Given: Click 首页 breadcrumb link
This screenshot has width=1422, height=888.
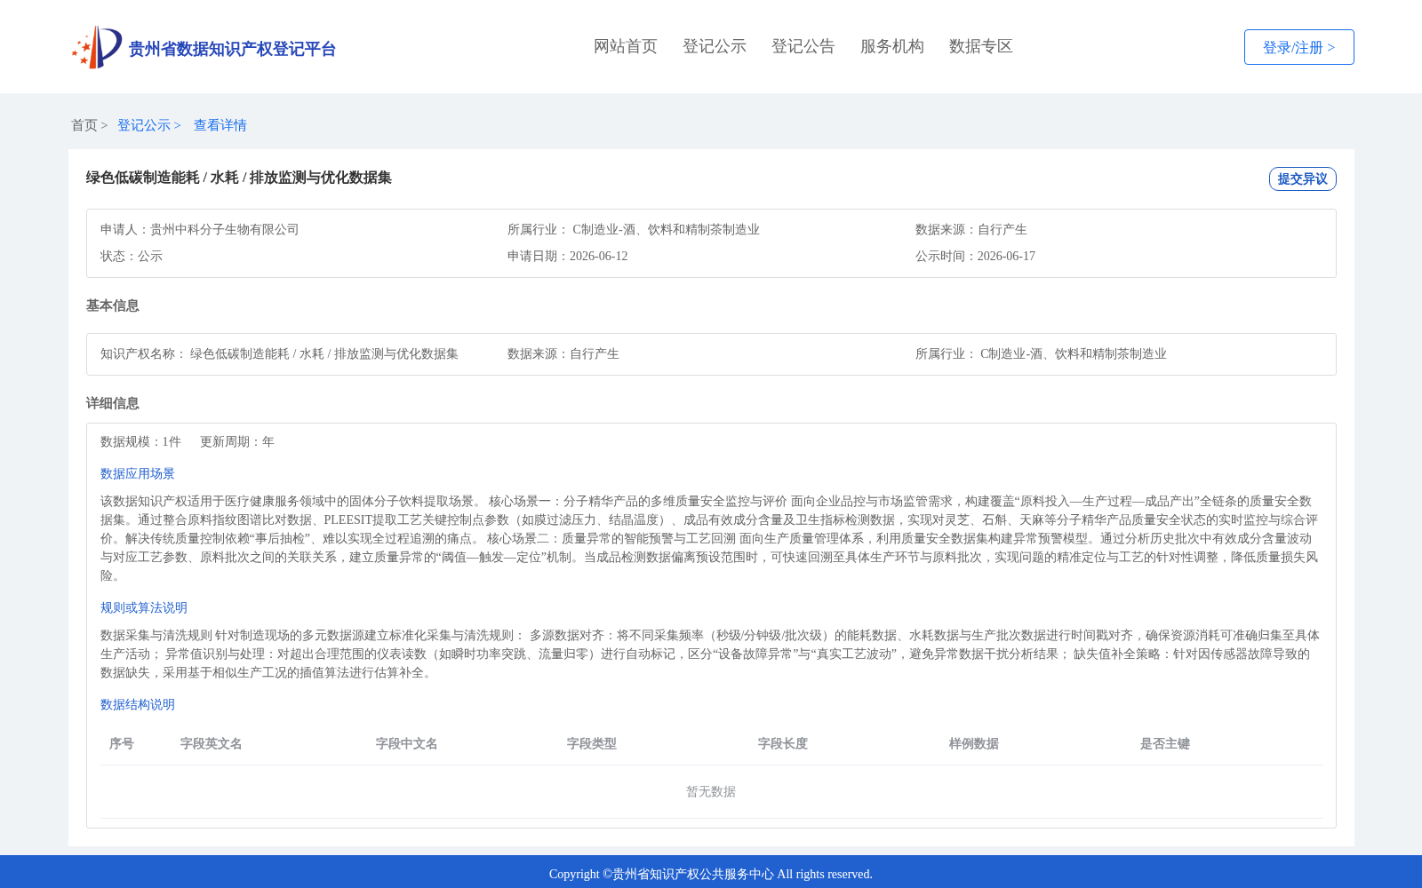Looking at the screenshot, I should tap(84, 125).
